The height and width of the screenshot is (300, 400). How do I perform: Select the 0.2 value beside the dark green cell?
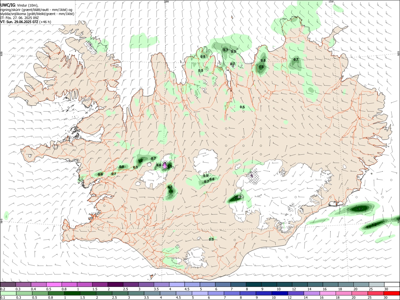(x=240, y=197)
